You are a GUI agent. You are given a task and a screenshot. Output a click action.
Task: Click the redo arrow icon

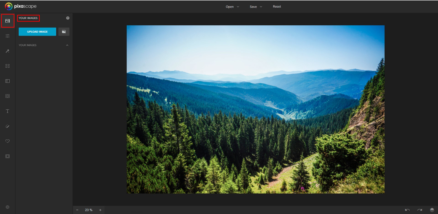(x=420, y=210)
